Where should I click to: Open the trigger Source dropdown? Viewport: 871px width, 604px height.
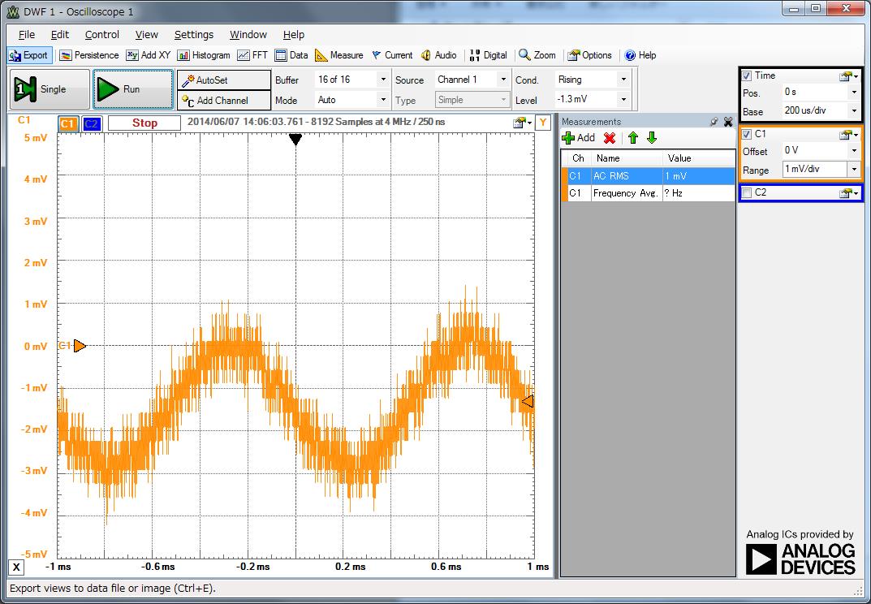(503, 80)
